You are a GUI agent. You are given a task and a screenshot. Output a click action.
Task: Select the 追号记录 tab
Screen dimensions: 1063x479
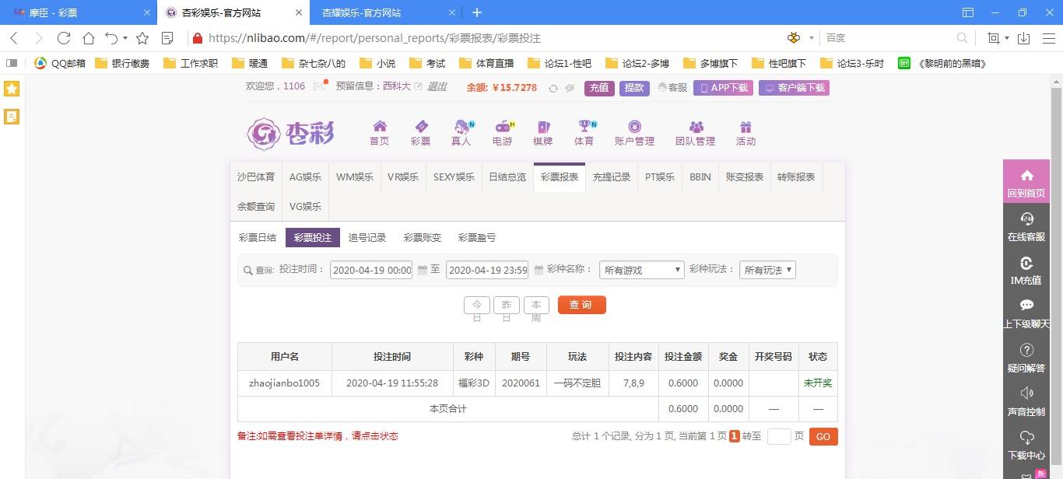[367, 237]
